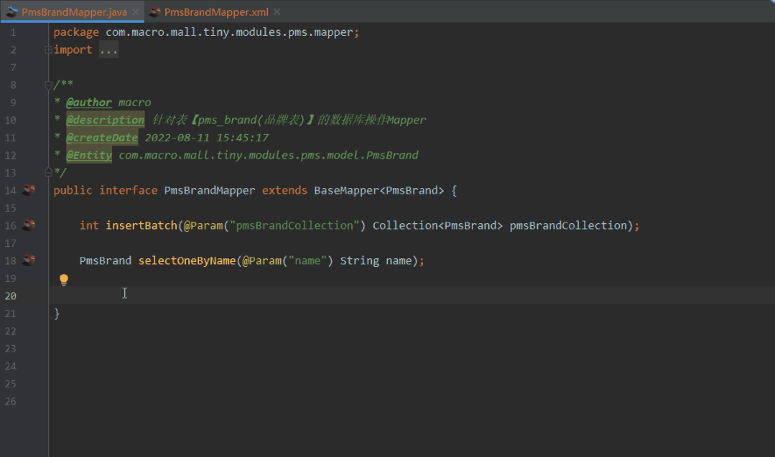Click the extends keyword on line 14
Image resolution: width=775 pixels, height=457 pixels.
pyautogui.click(x=284, y=191)
